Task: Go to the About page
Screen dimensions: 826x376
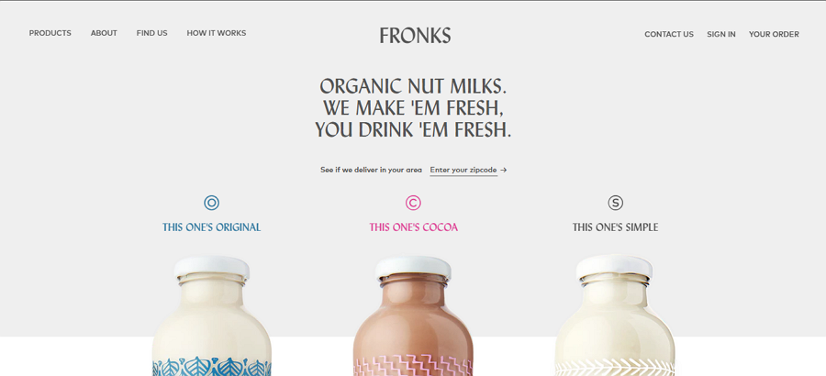Action: 104,33
